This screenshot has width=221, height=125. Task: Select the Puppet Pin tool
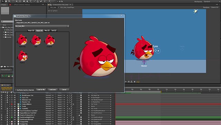click(50, 1)
